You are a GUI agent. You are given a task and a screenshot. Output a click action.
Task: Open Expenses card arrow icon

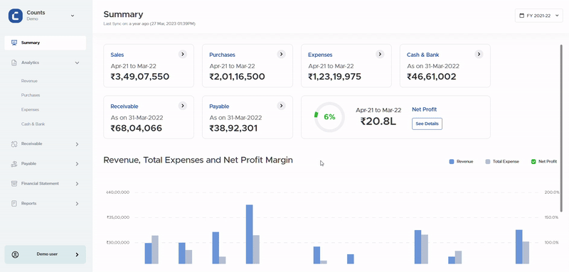click(380, 54)
